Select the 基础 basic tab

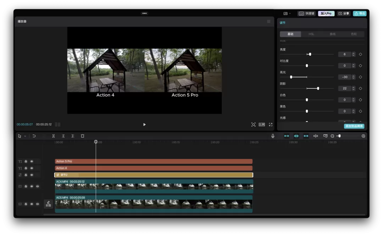click(x=290, y=34)
